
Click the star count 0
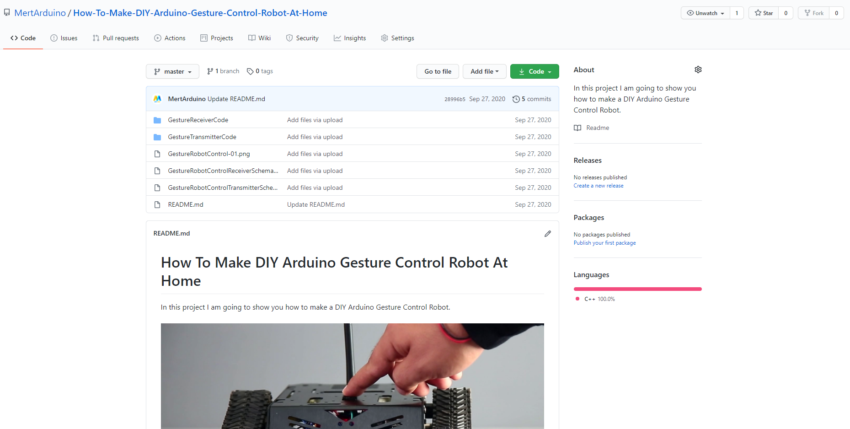[786, 13]
